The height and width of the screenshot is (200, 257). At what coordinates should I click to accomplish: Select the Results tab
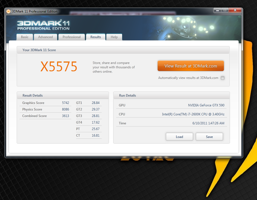(x=96, y=37)
